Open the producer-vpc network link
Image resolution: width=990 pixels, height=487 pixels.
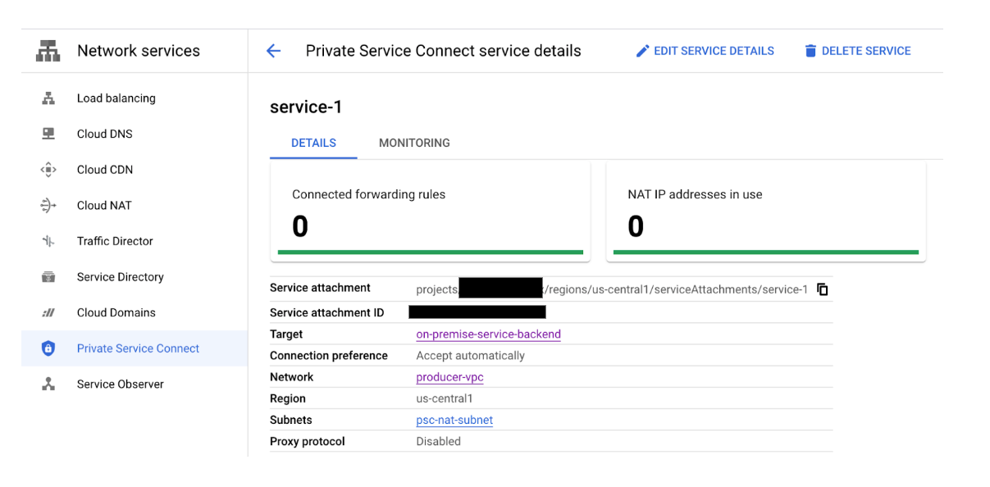click(449, 377)
